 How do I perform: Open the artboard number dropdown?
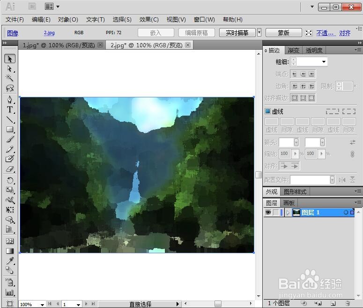[x=79, y=305]
